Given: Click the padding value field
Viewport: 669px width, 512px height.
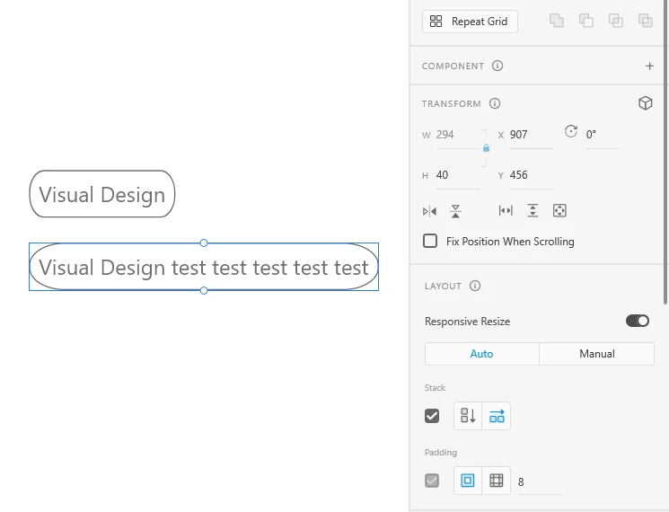Looking at the screenshot, I should [x=539, y=481].
